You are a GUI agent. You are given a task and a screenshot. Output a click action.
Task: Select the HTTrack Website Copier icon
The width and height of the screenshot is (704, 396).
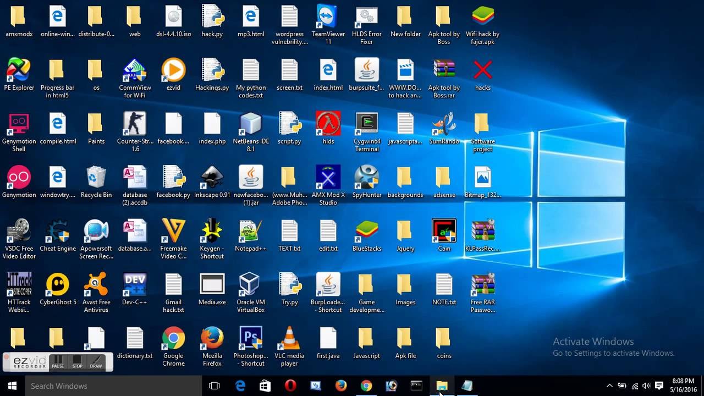click(19, 293)
